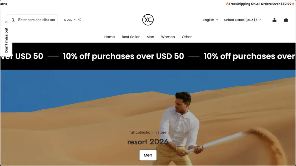Screen dimensions: 296x166
Task: Open the "Don't miss out" side tab
Action: click(6, 40)
